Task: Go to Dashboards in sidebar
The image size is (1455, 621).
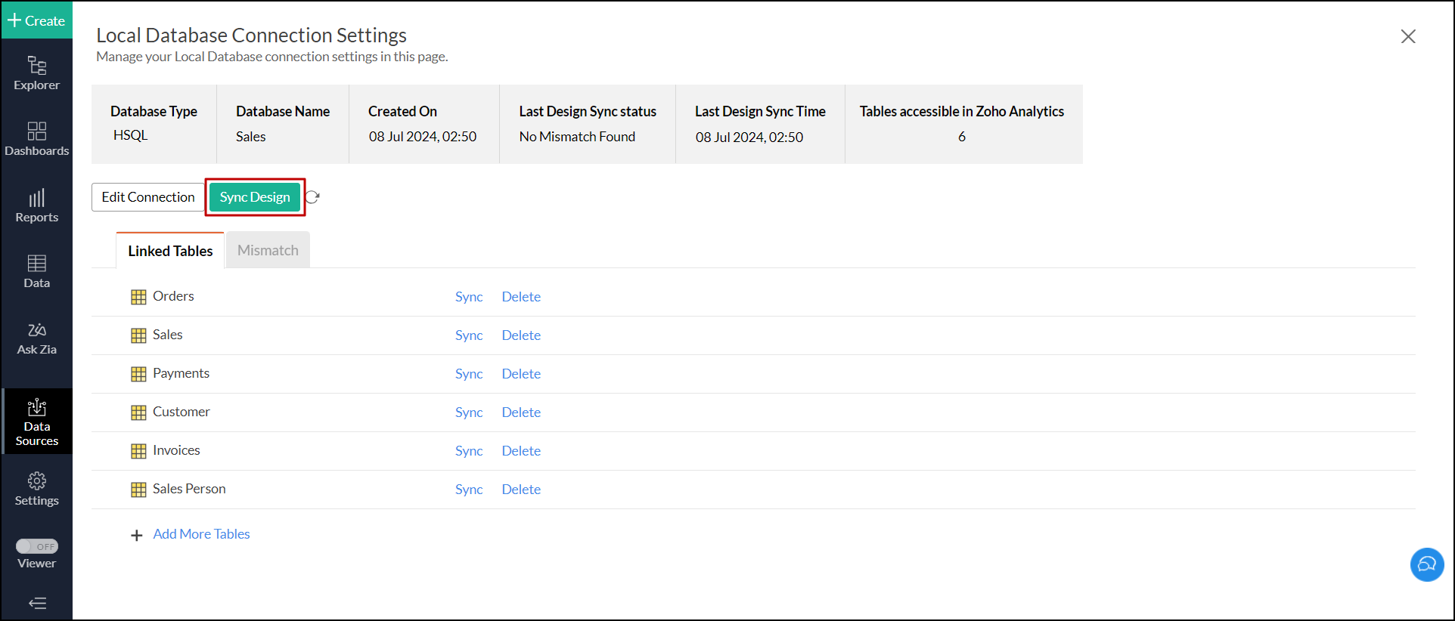Action: (x=36, y=139)
